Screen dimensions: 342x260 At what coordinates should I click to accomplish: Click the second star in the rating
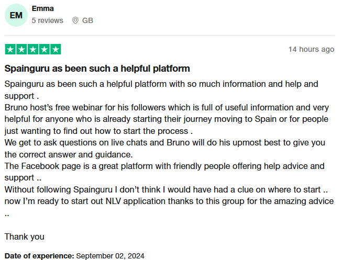coord(21,49)
